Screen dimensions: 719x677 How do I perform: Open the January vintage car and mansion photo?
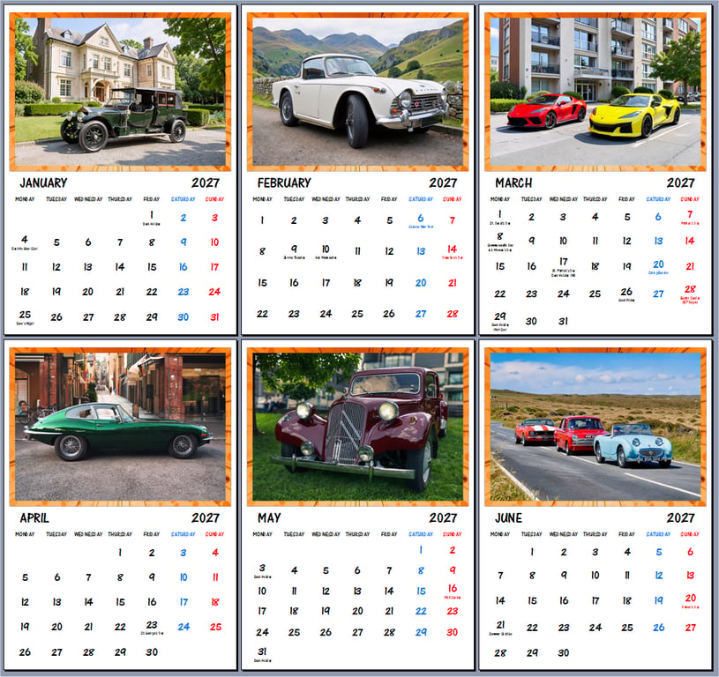(120, 92)
